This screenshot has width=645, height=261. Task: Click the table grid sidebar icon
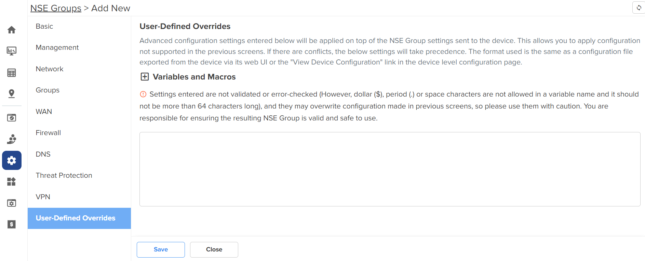pos(12,73)
